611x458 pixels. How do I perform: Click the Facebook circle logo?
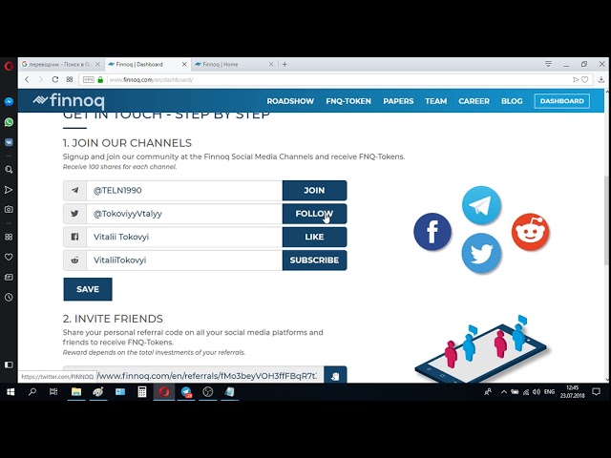(x=432, y=232)
